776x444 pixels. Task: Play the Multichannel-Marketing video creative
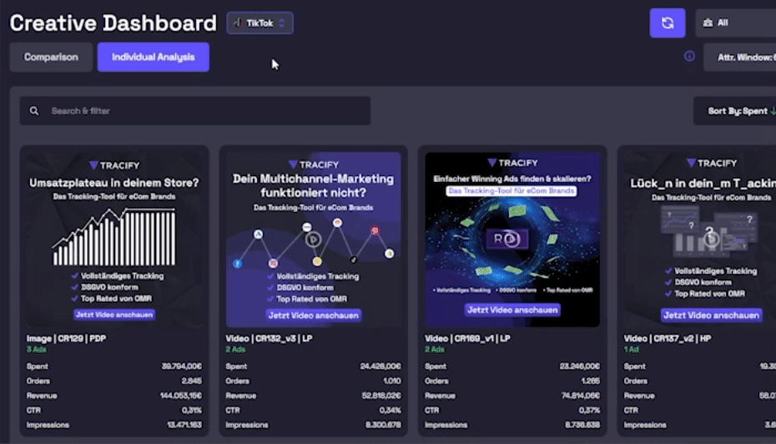click(x=313, y=240)
